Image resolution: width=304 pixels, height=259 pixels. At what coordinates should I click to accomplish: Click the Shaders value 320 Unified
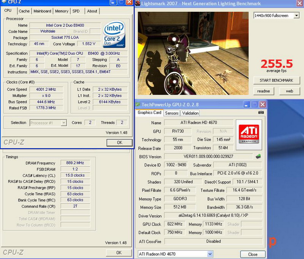point(183,182)
